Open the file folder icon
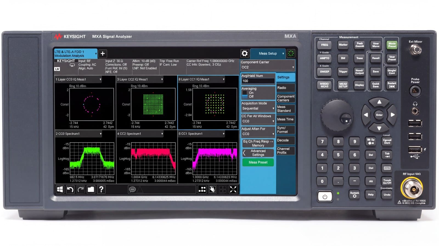Image resolution: width=439 pixels, height=246 pixels. pos(91,189)
